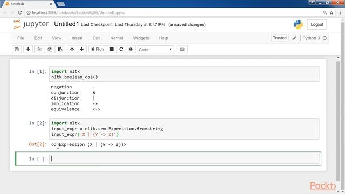This screenshot has height=194, width=345.
Task: Click the equivalence row in output
Action: pos(75,109)
